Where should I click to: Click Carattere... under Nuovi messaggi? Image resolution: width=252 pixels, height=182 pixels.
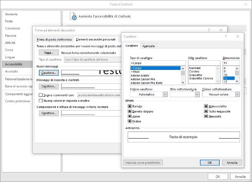[x=49, y=73]
